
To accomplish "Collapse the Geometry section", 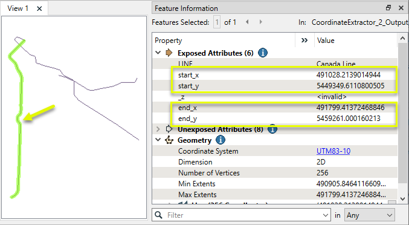I will 158,140.
